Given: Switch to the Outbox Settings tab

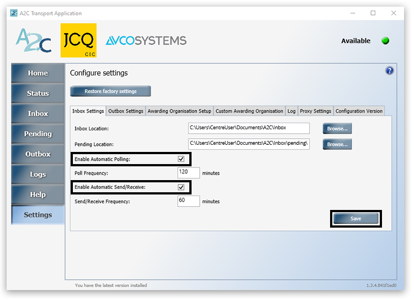Looking at the screenshot, I should point(126,111).
